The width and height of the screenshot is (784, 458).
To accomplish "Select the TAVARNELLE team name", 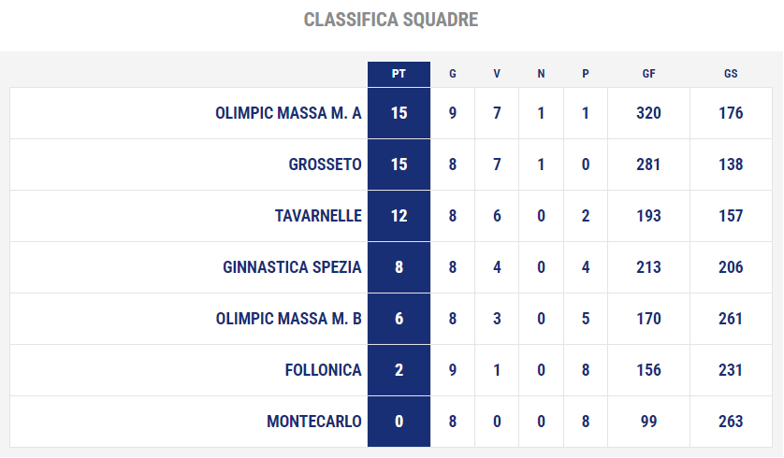I will pyautogui.click(x=318, y=216).
